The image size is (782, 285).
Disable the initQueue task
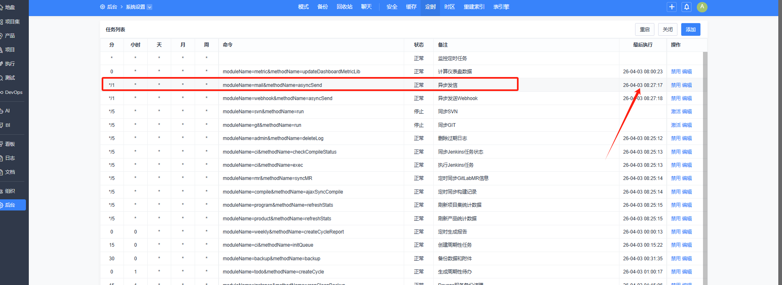point(676,245)
